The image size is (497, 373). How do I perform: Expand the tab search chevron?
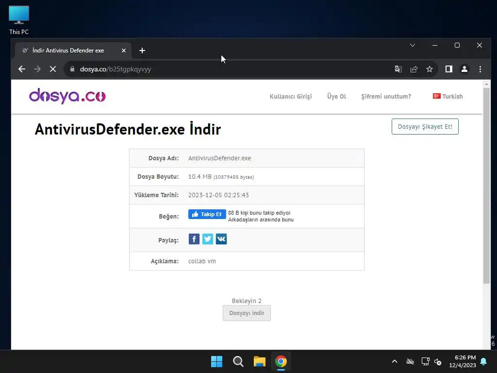[413, 45]
